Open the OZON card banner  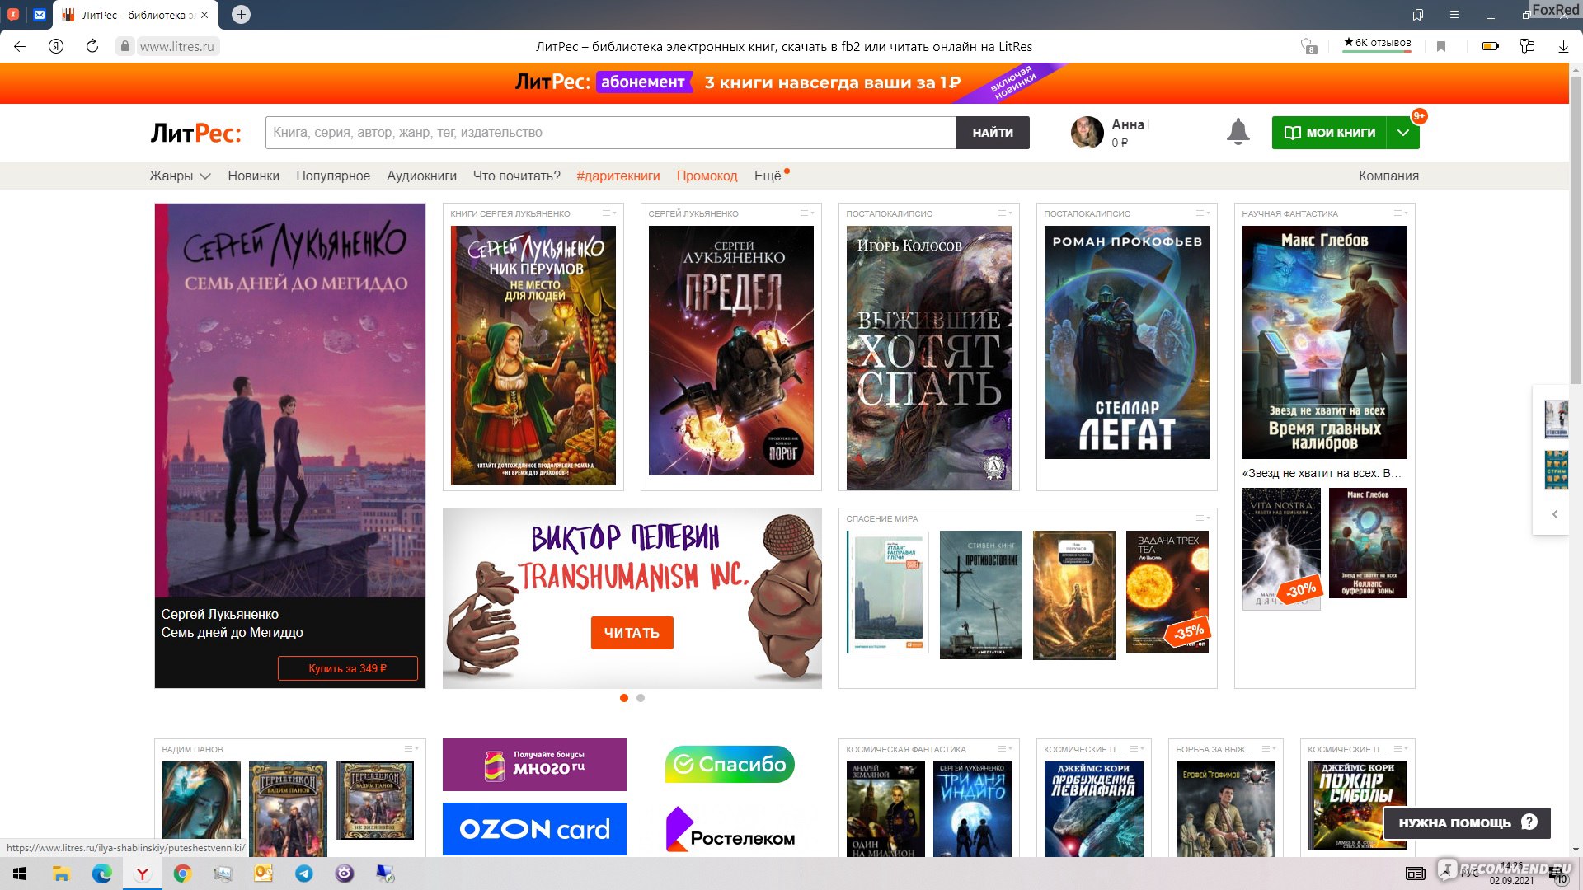click(534, 829)
